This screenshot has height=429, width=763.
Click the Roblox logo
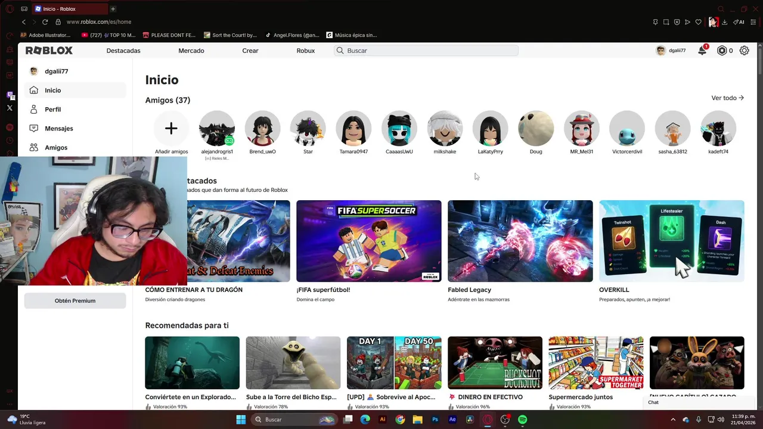coord(49,51)
